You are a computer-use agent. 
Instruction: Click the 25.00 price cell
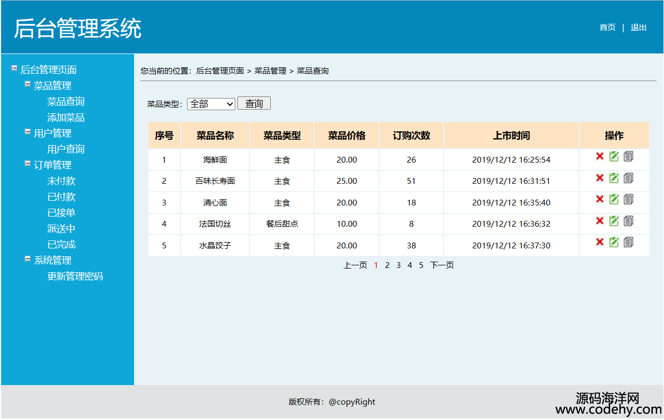tap(347, 181)
